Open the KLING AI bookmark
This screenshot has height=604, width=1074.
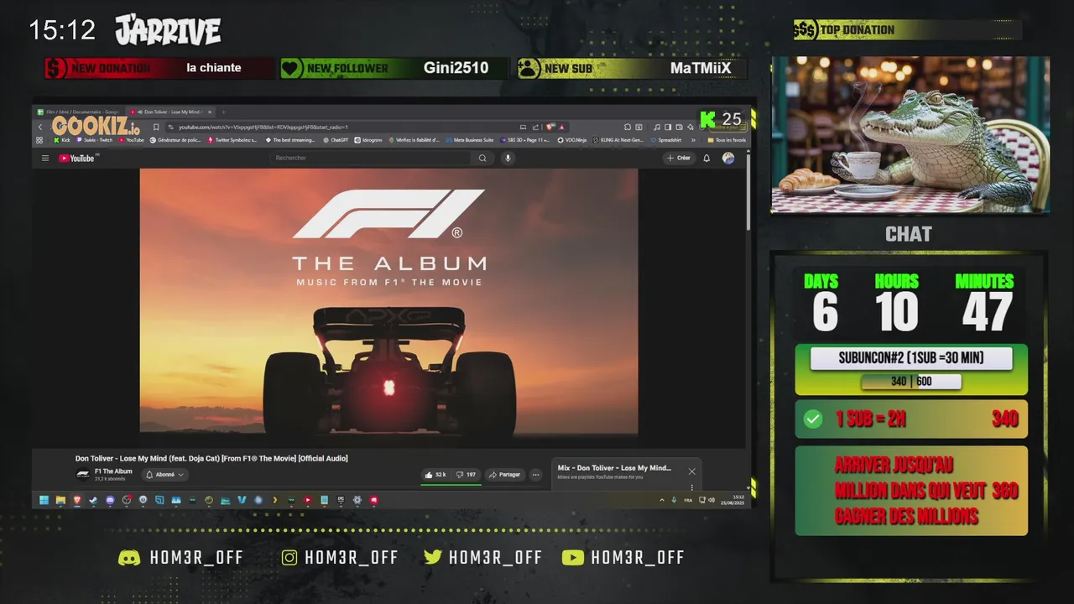click(x=618, y=140)
